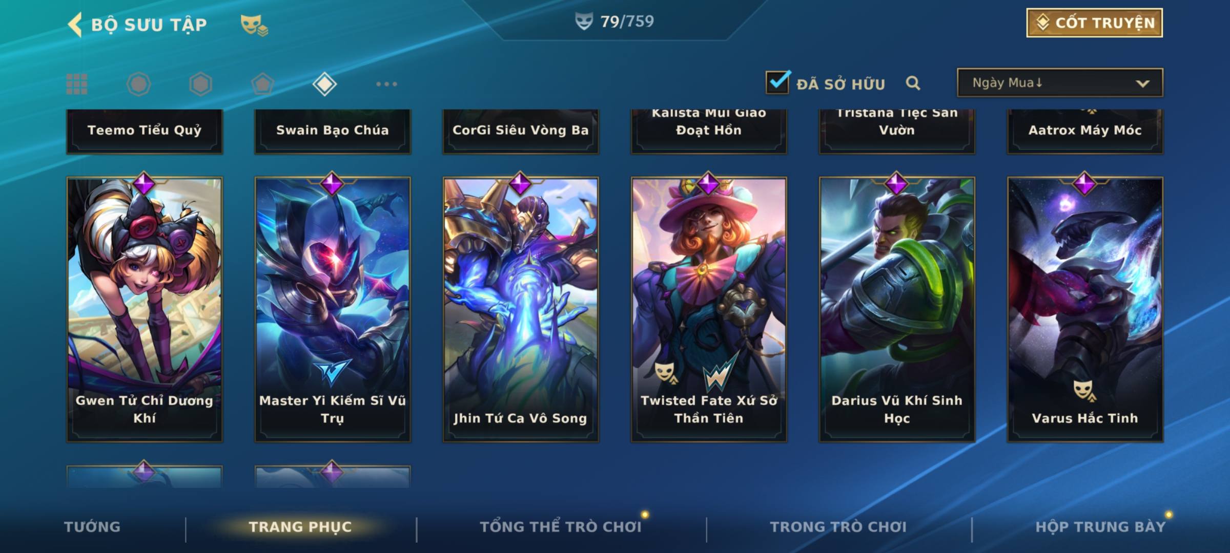Click the dropdown chevron next to Ngày Mua
The height and width of the screenshot is (553, 1230).
[x=1142, y=83]
